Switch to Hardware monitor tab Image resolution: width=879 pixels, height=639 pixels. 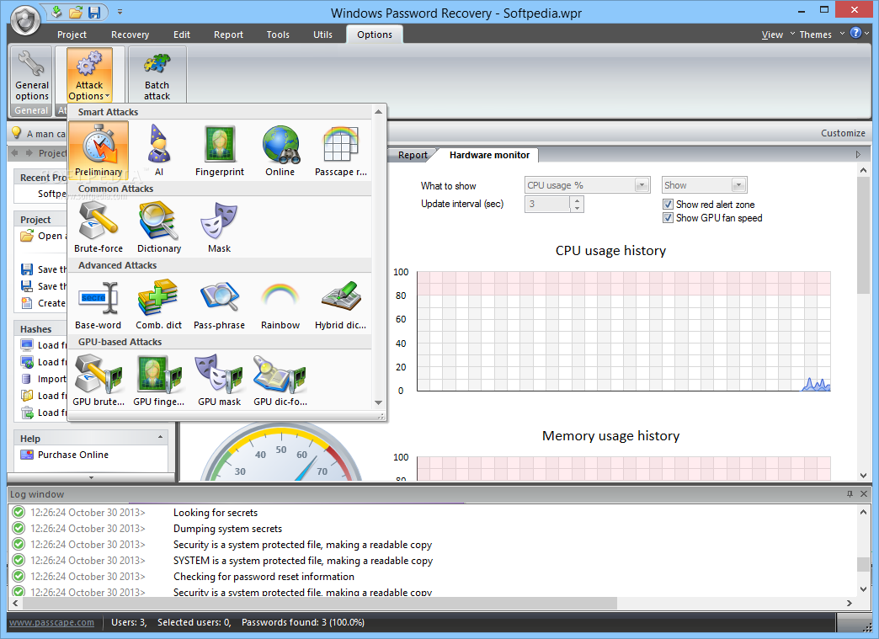489,155
